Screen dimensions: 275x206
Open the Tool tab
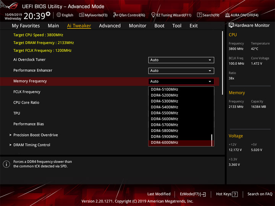point(177,26)
